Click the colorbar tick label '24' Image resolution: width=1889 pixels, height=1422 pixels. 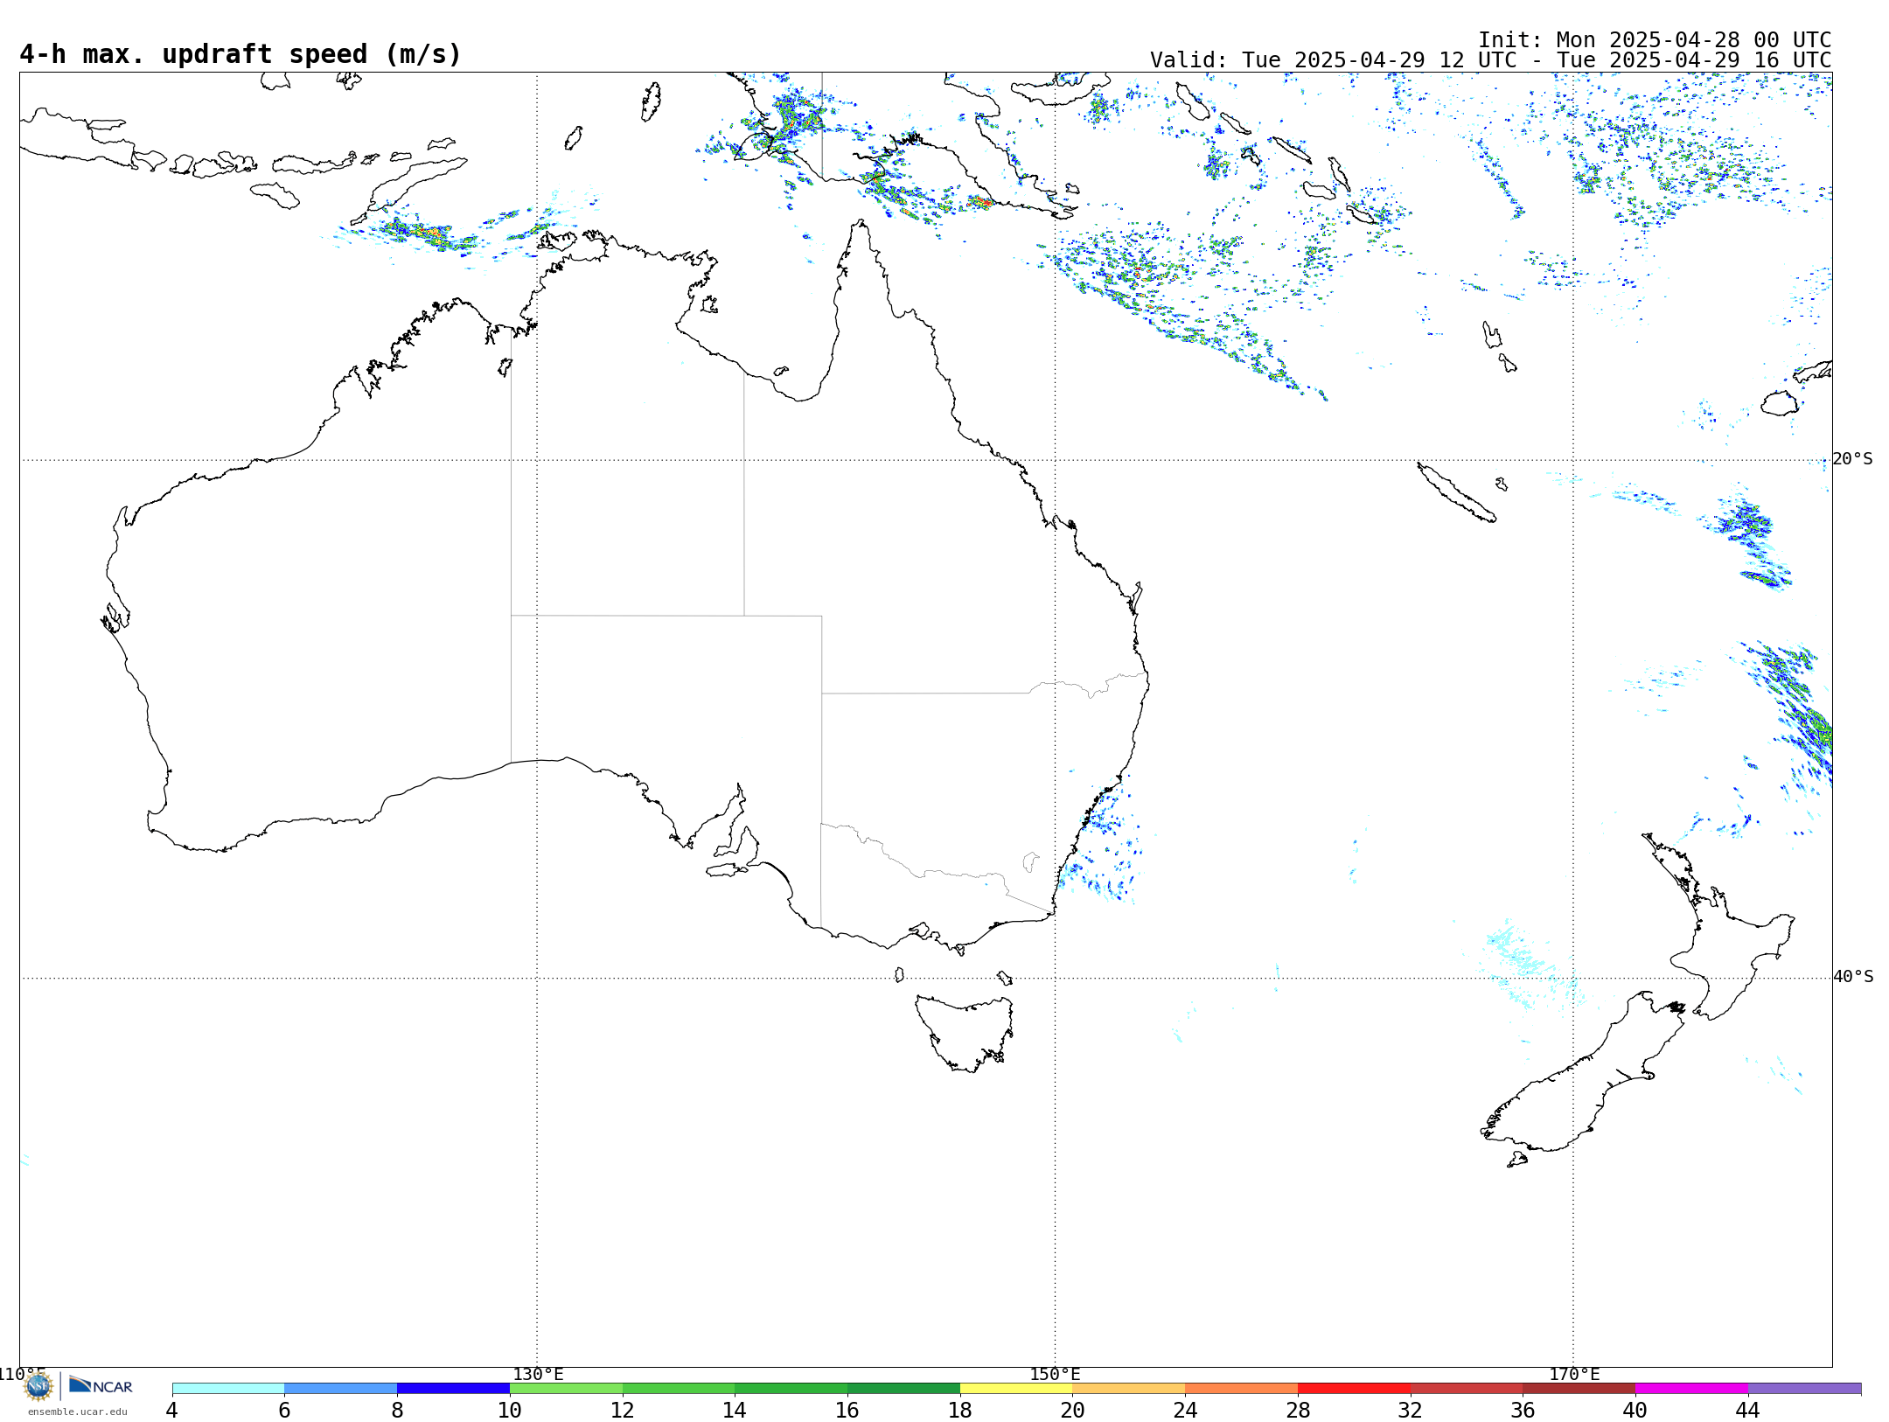[x=1185, y=1411]
